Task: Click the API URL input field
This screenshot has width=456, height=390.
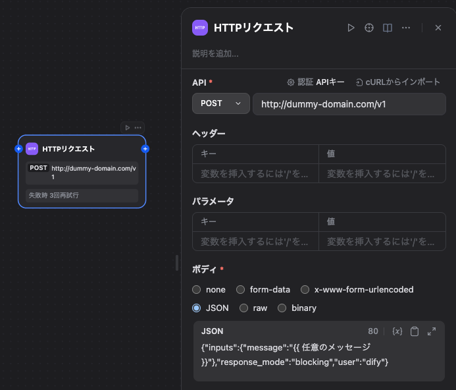Action: [349, 104]
